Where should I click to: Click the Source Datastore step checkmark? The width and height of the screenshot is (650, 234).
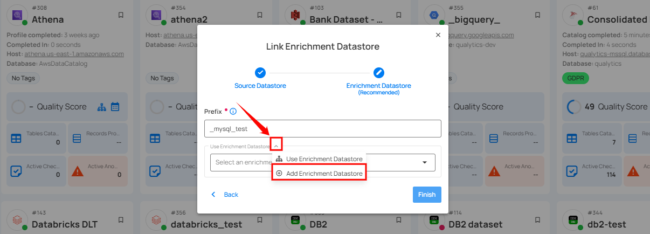click(260, 72)
